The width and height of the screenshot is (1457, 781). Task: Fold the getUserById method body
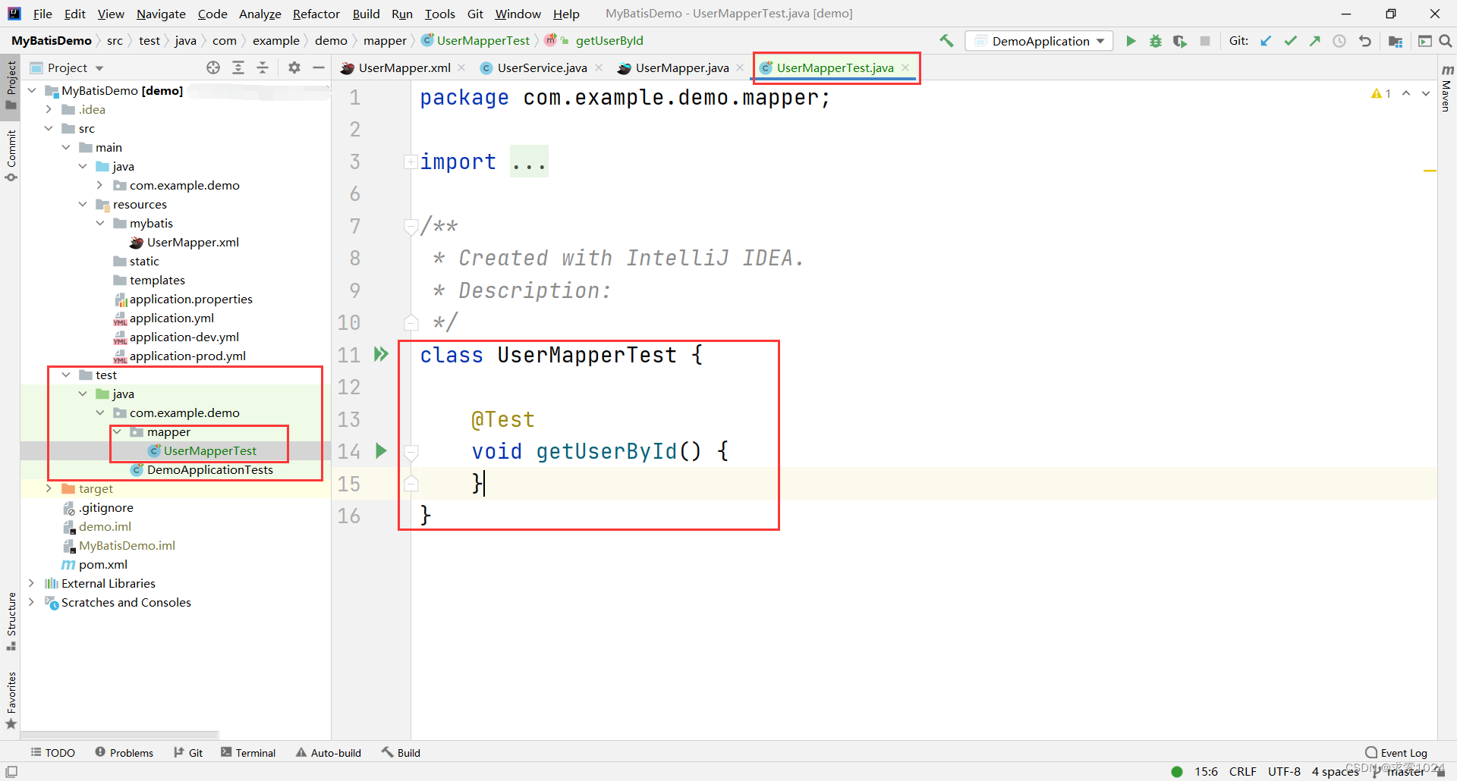[x=411, y=452]
